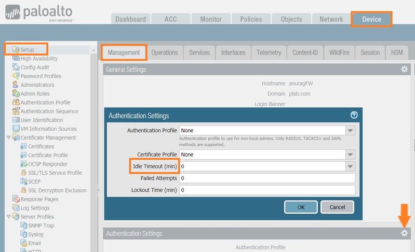Confirm the dialog with OK
Screen dimensions: 415x252
[301, 207]
